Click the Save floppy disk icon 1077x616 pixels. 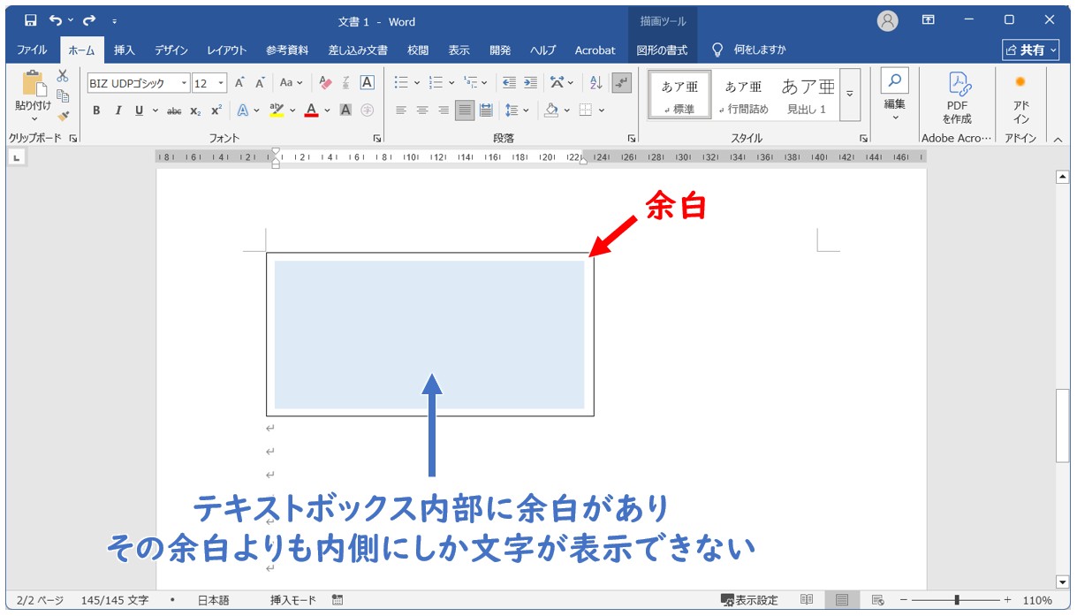(x=31, y=20)
